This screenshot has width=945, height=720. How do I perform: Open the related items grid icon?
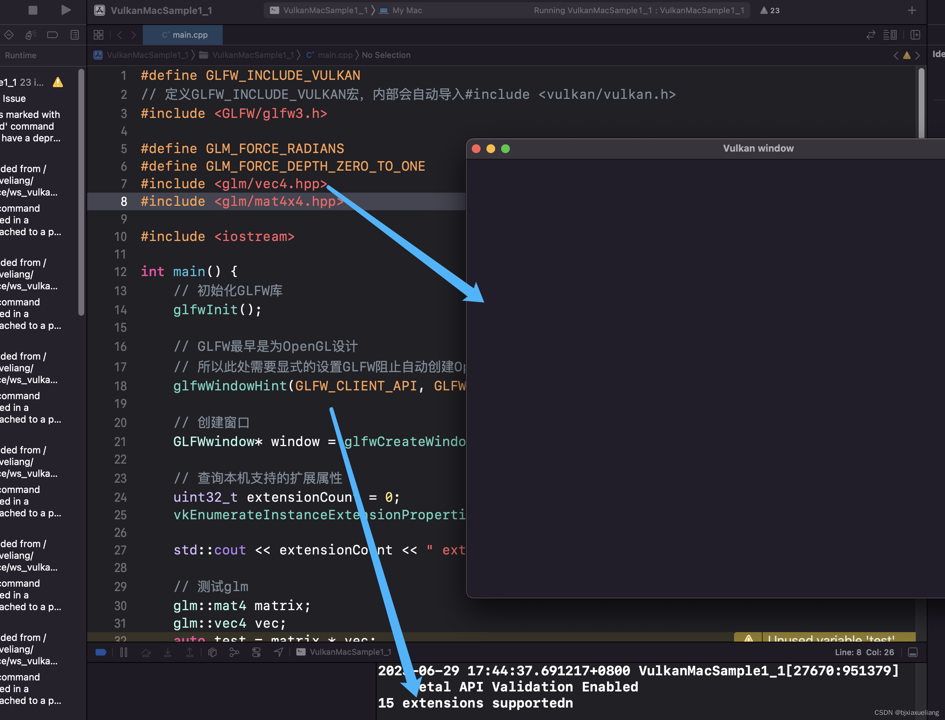[99, 35]
